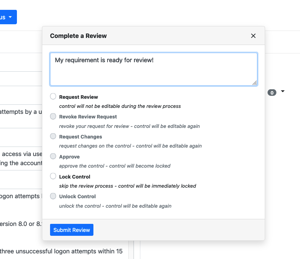Screen dimensions: 300x259
Task: Open the blue dropdown button at top left
Action: (x=7, y=17)
